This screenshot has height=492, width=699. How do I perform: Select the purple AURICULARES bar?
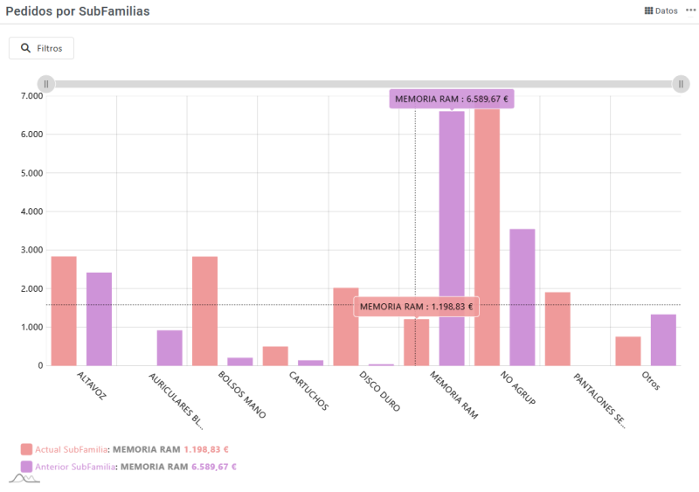pos(170,348)
